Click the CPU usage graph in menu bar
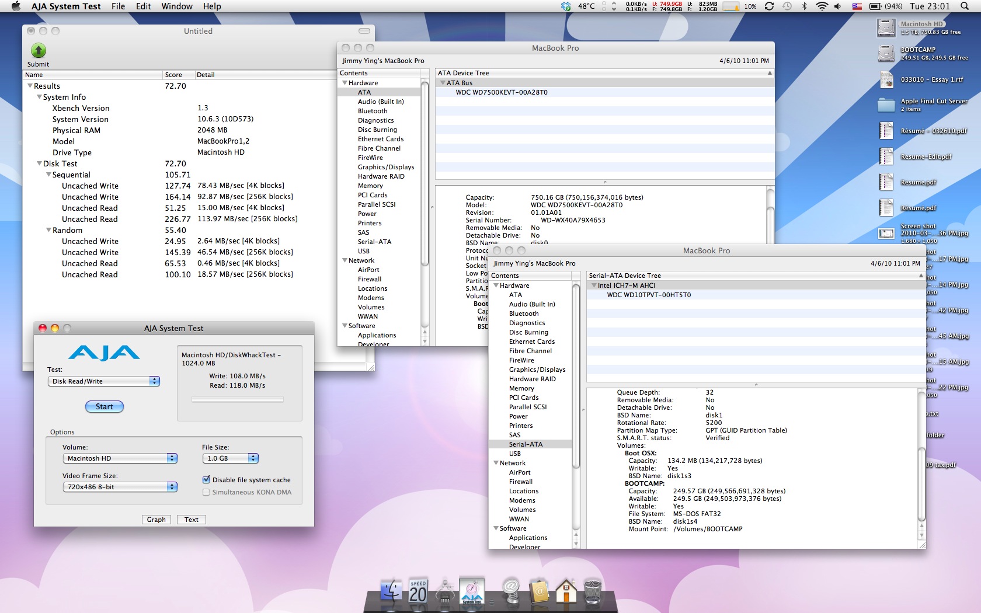 click(x=731, y=6)
